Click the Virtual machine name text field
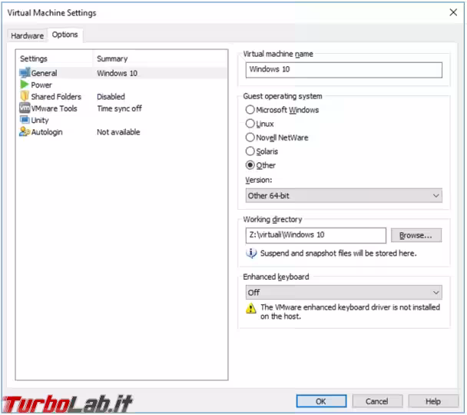 [x=343, y=69]
